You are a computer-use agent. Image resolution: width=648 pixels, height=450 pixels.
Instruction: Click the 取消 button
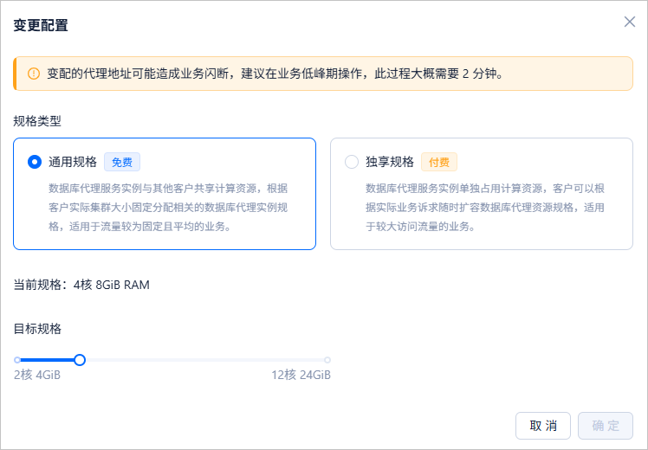coord(543,426)
